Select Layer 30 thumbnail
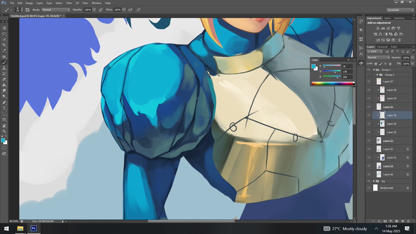Image resolution: width=416 pixels, height=234 pixels. (x=382, y=123)
